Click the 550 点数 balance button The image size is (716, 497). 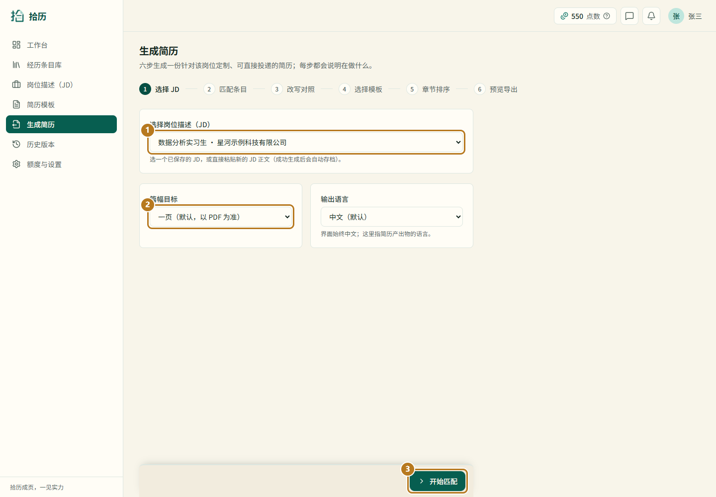click(x=585, y=16)
